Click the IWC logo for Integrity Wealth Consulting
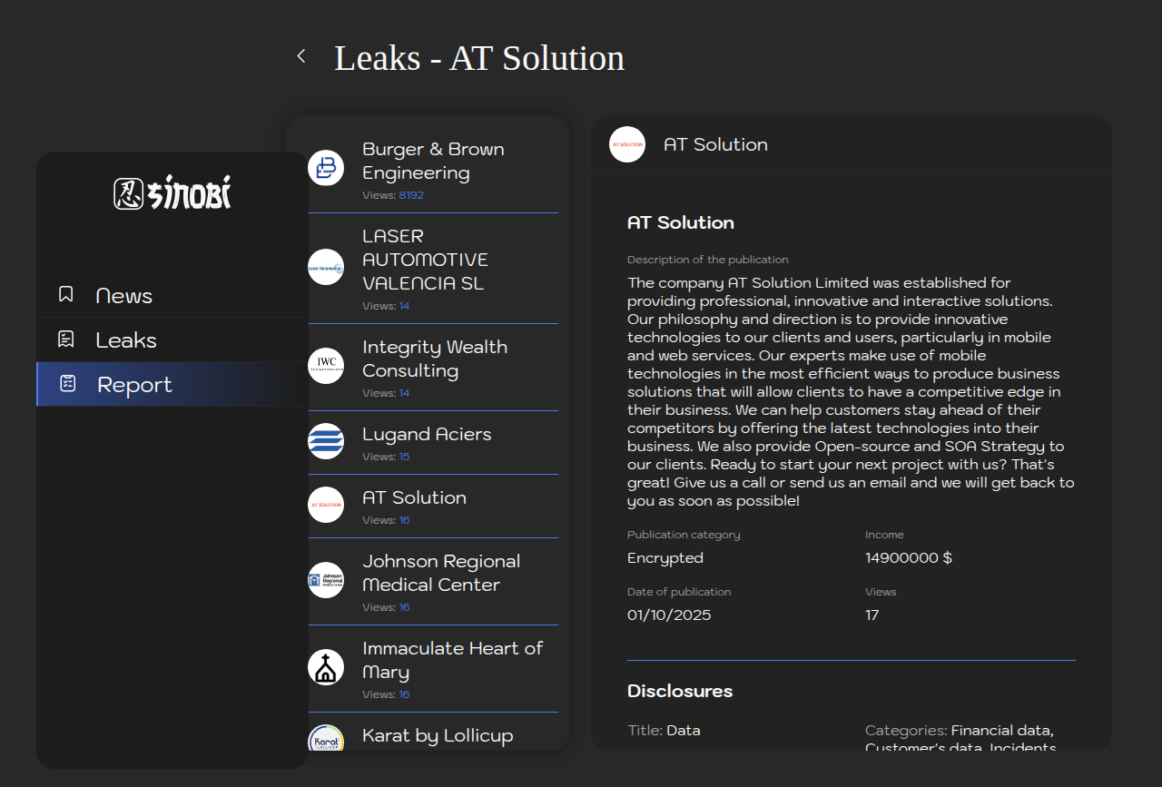Viewport: 1162px width, 787px height. pyautogui.click(x=326, y=366)
